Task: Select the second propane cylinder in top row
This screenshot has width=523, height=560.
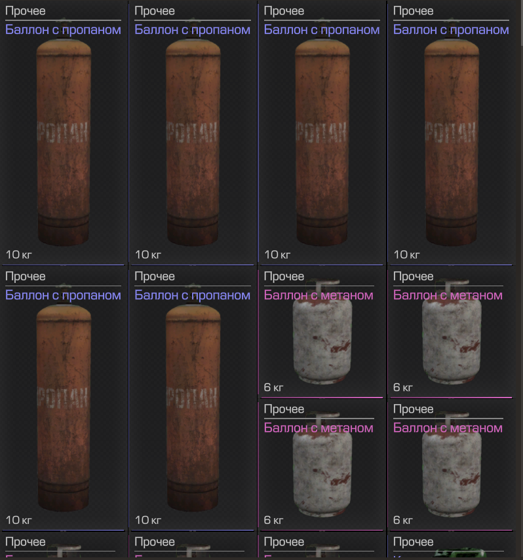Action: (x=193, y=133)
